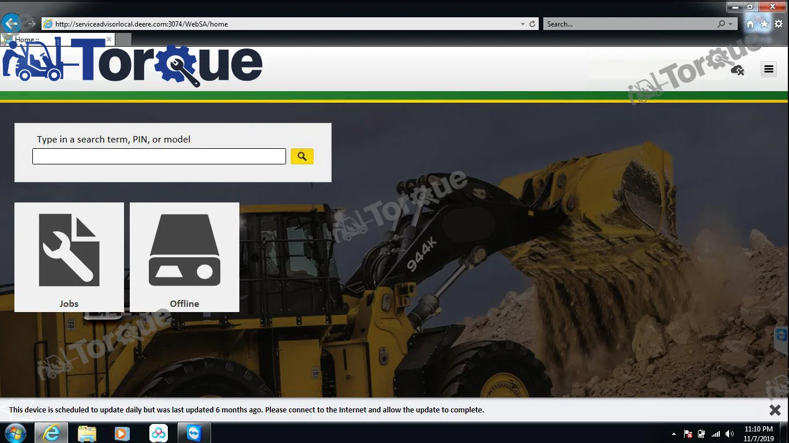The height and width of the screenshot is (443, 789).
Task: Open the cloud app icon in the taskbar
Action: [159, 433]
